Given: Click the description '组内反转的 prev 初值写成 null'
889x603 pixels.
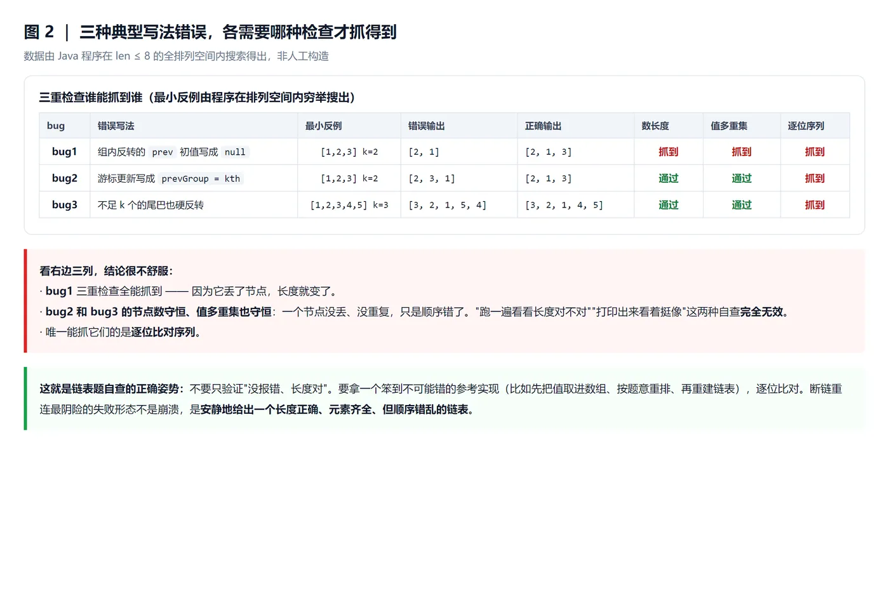Looking at the screenshot, I should tap(173, 152).
